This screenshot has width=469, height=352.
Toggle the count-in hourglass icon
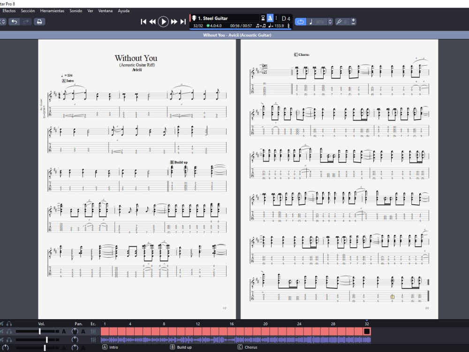click(263, 18)
